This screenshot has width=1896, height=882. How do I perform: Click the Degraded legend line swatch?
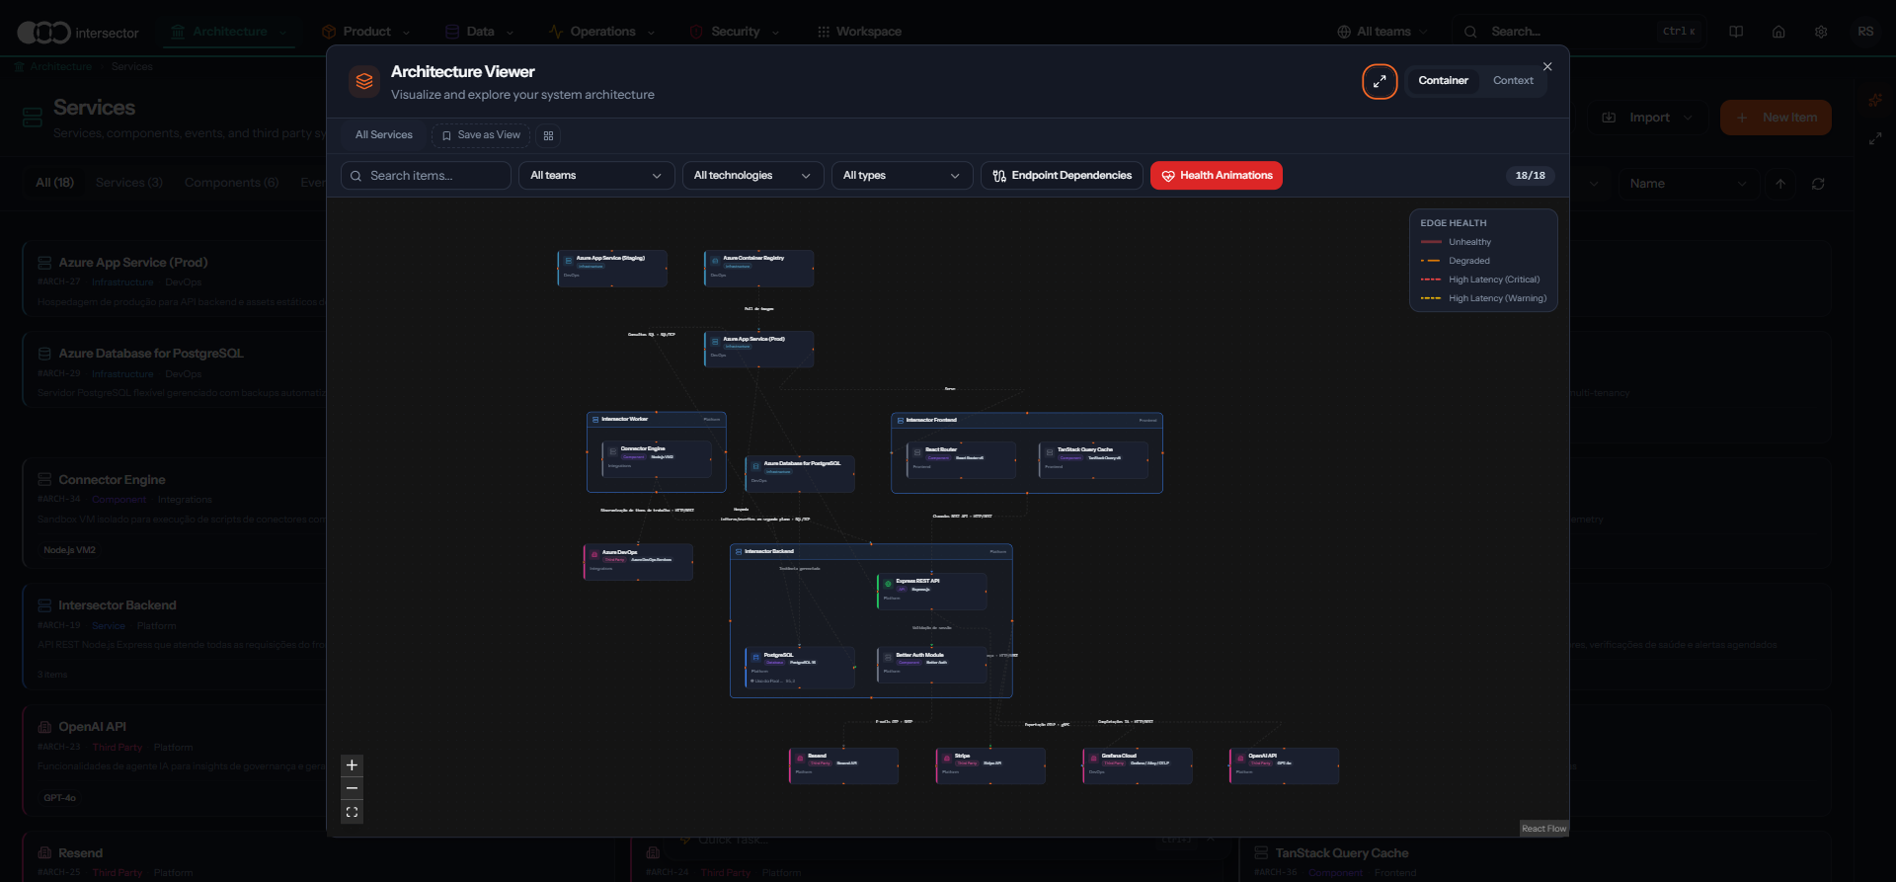point(1431,261)
